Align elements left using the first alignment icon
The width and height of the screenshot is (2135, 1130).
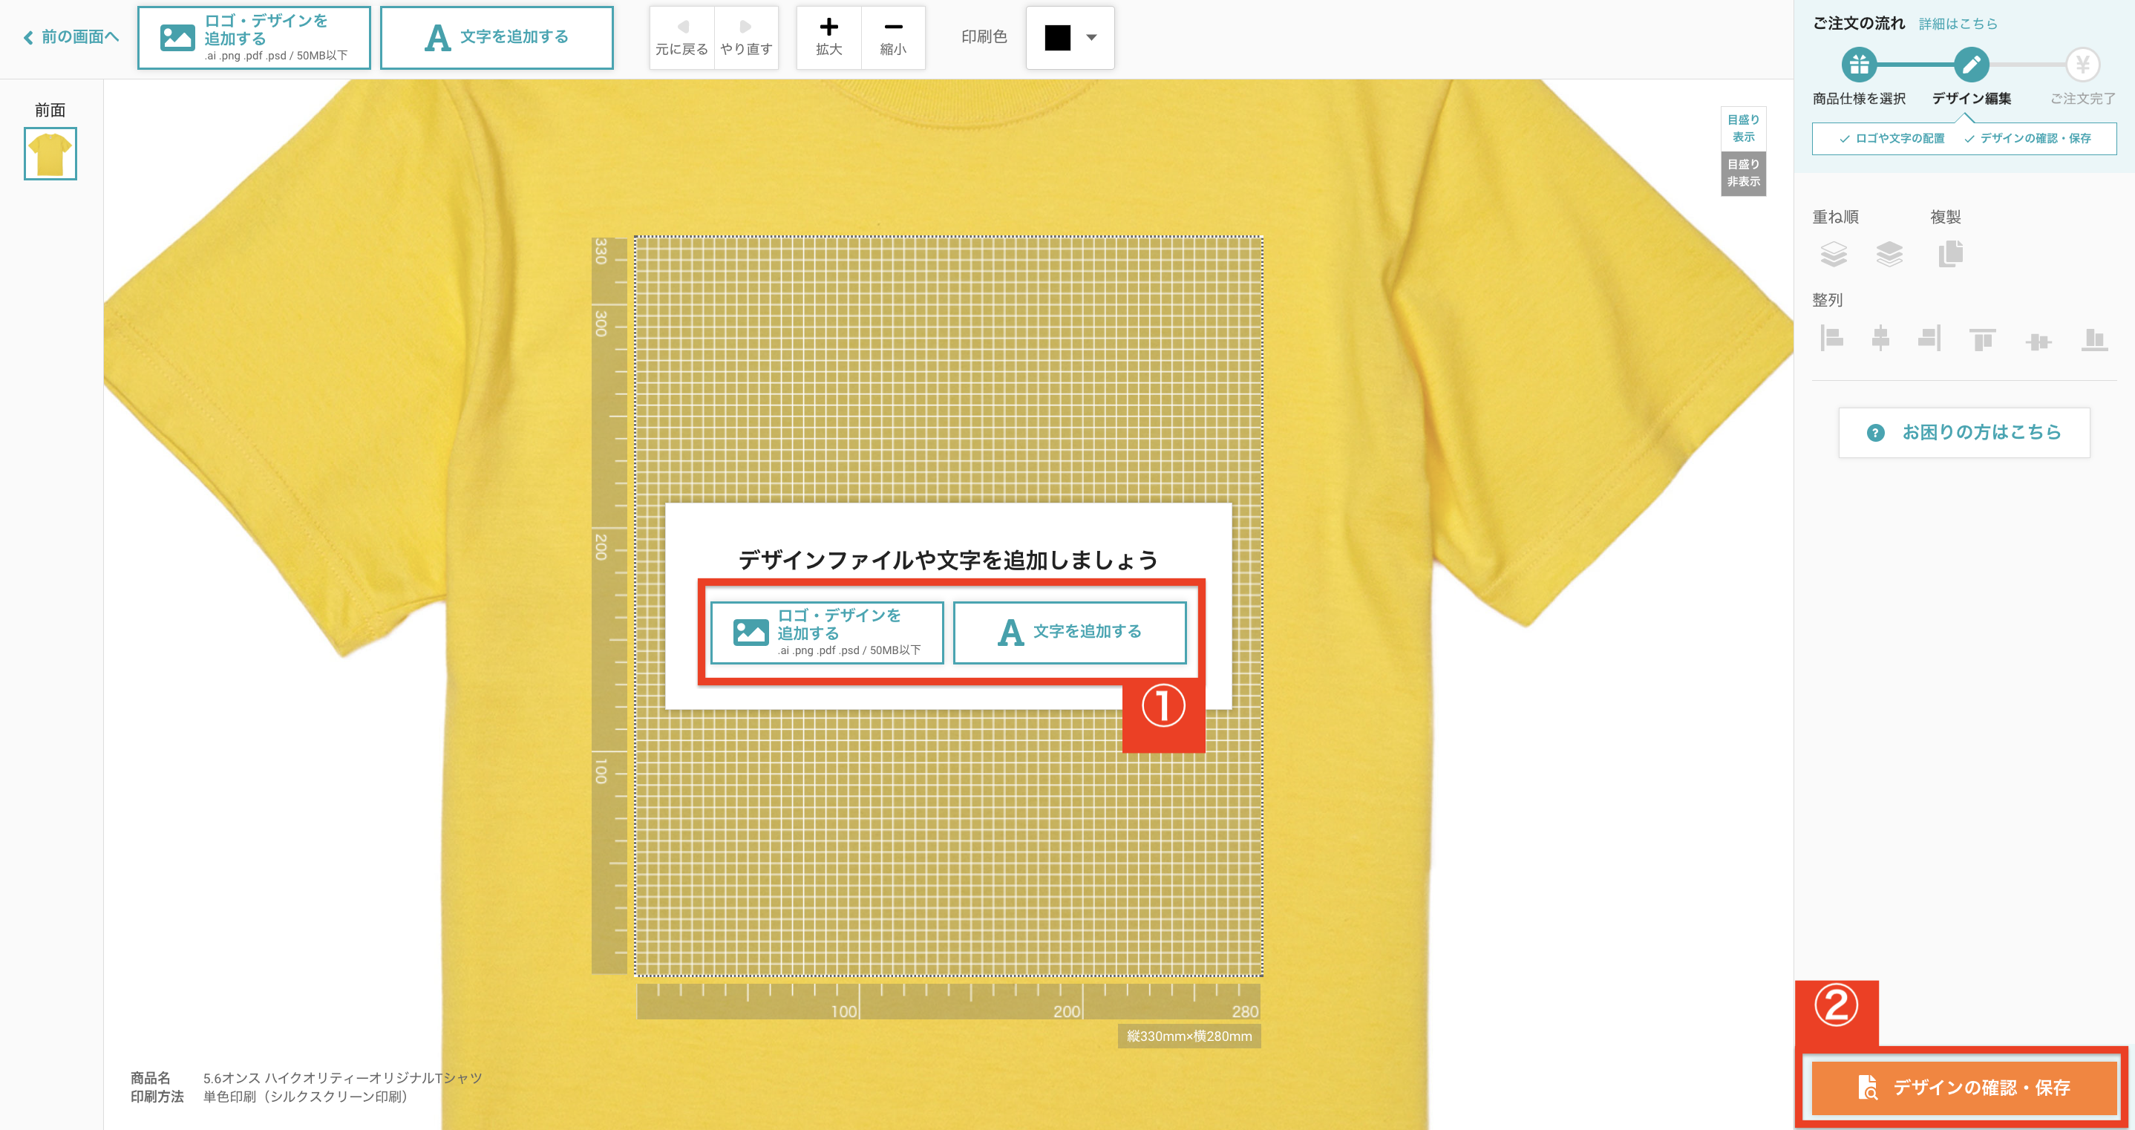pos(1832,339)
